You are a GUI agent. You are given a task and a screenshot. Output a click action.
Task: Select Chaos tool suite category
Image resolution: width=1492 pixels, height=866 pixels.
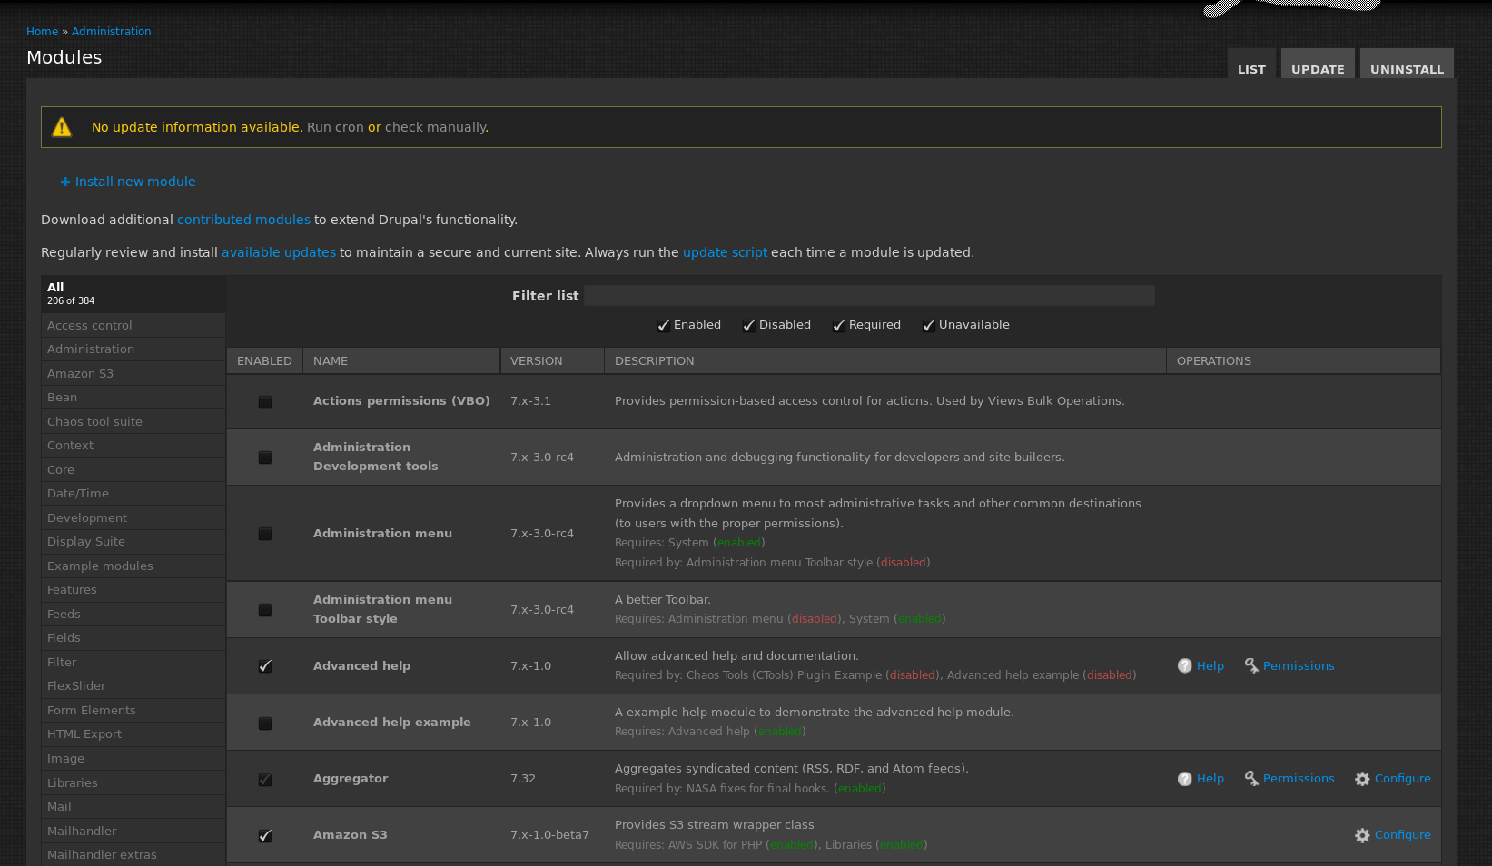pos(133,421)
